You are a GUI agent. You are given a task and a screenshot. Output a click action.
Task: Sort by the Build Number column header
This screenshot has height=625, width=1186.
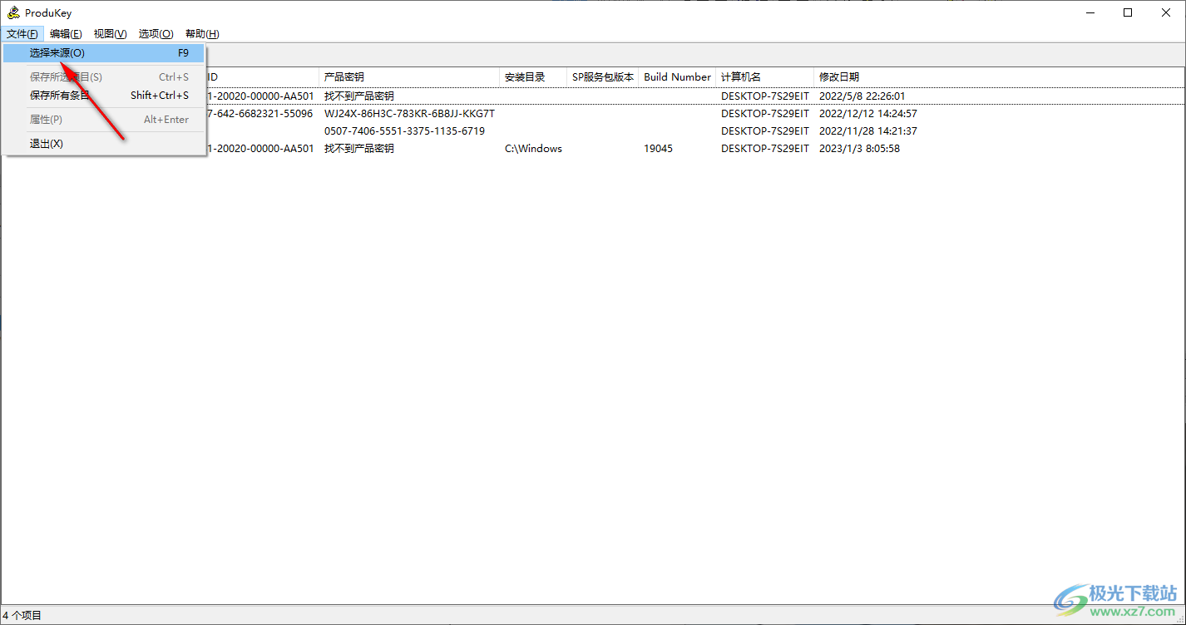678,77
